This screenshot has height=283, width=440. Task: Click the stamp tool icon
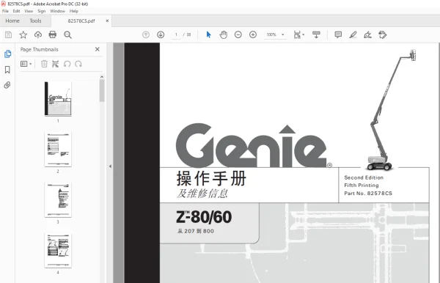tap(383, 34)
